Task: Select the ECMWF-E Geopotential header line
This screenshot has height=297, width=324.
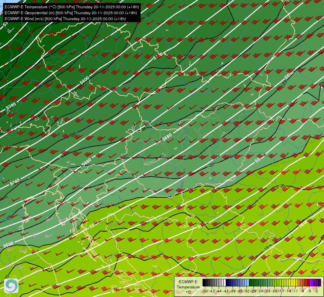Action: point(71,13)
